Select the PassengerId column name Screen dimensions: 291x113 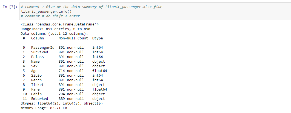43,47
